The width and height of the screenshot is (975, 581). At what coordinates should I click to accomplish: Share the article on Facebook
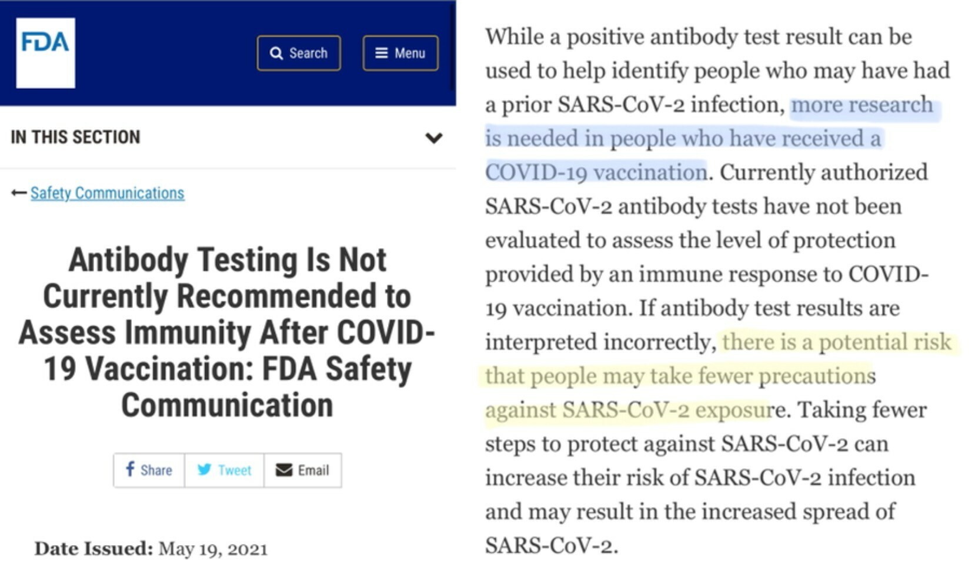tap(149, 470)
